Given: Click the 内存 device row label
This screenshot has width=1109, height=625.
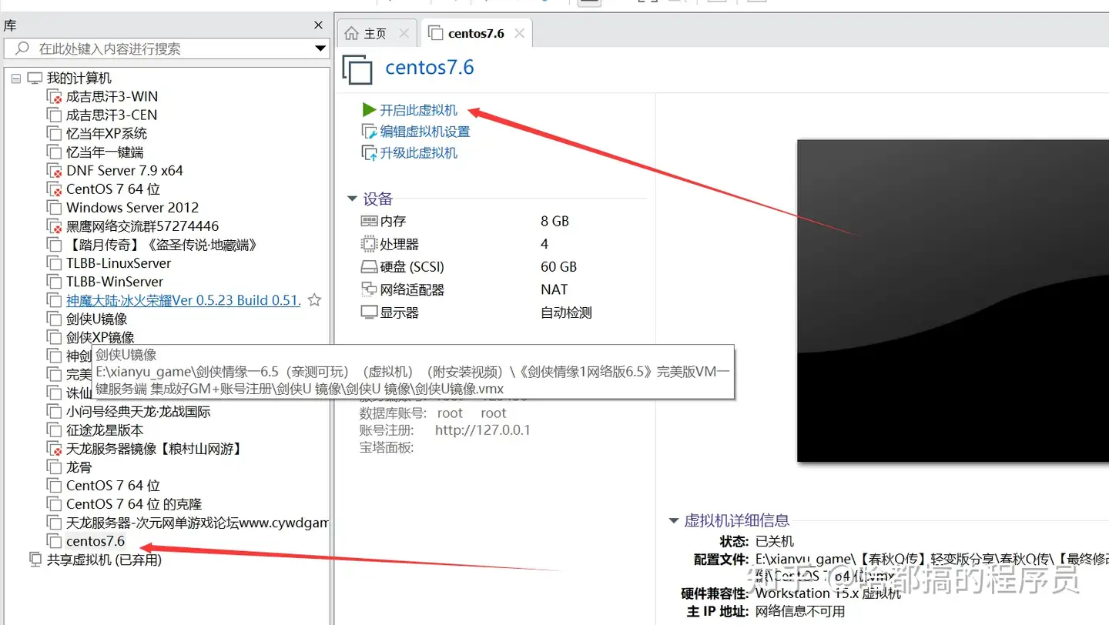Looking at the screenshot, I should point(393,221).
